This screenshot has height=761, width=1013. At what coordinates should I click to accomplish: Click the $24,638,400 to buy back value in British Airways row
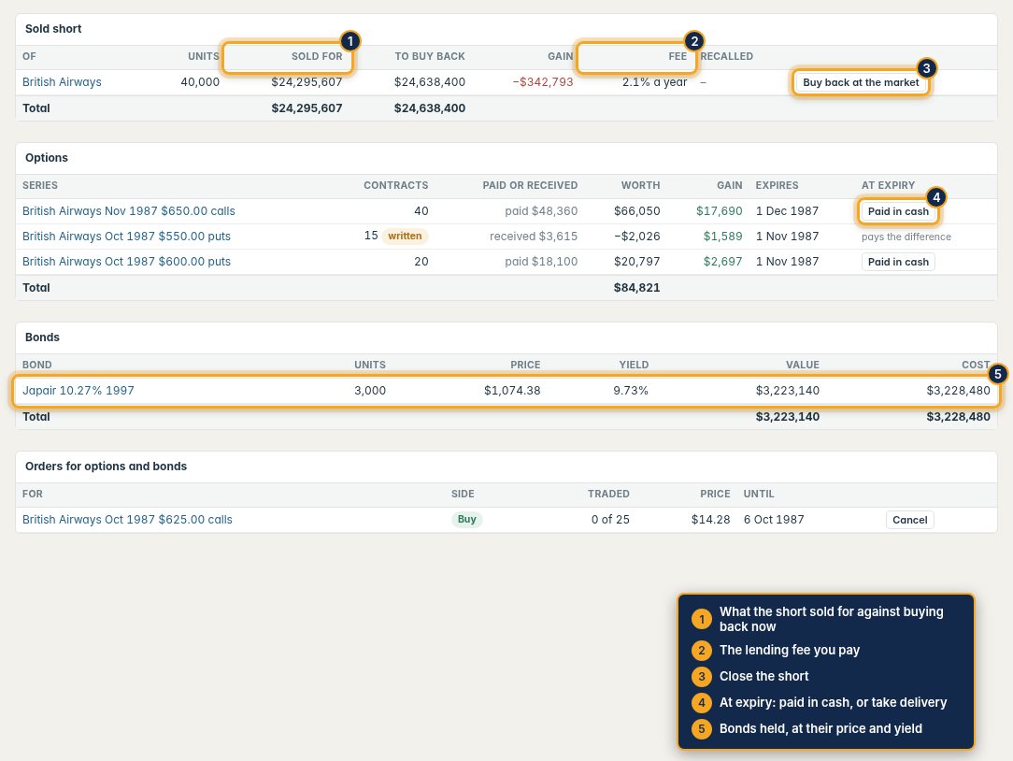pyautogui.click(x=430, y=82)
